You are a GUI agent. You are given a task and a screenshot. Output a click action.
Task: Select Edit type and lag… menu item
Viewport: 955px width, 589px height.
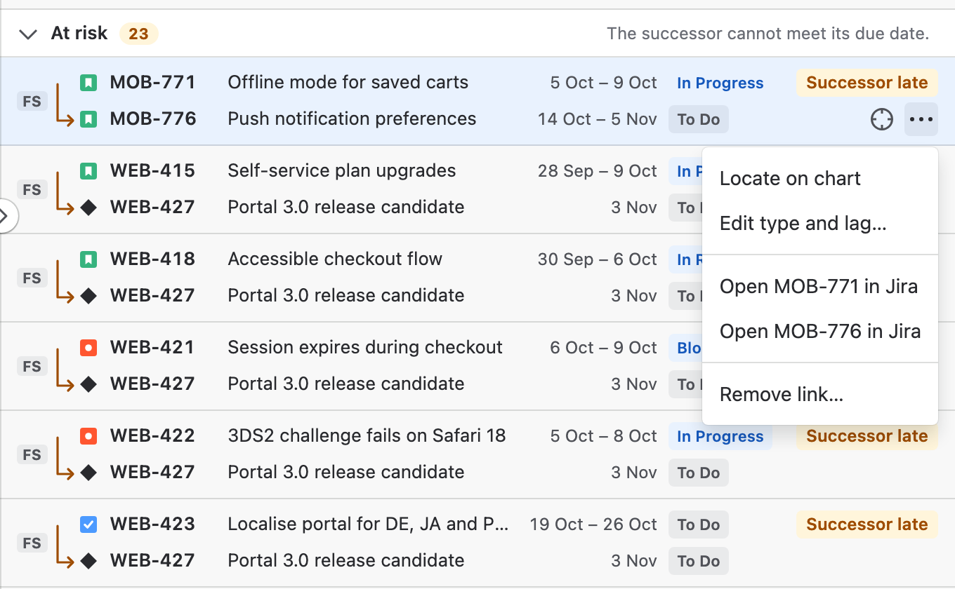click(820, 224)
